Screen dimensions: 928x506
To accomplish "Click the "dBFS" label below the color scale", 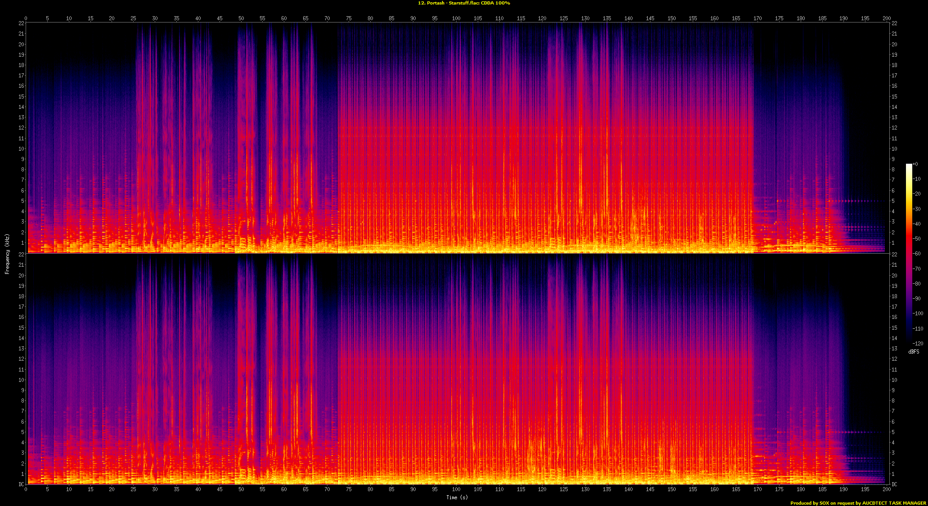I will pos(914,352).
